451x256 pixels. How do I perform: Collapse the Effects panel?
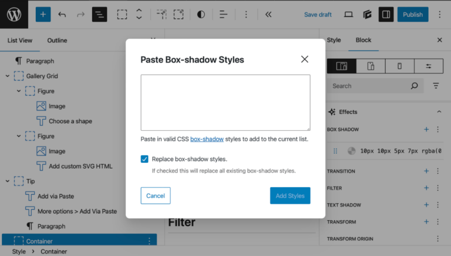coord(439,112)
